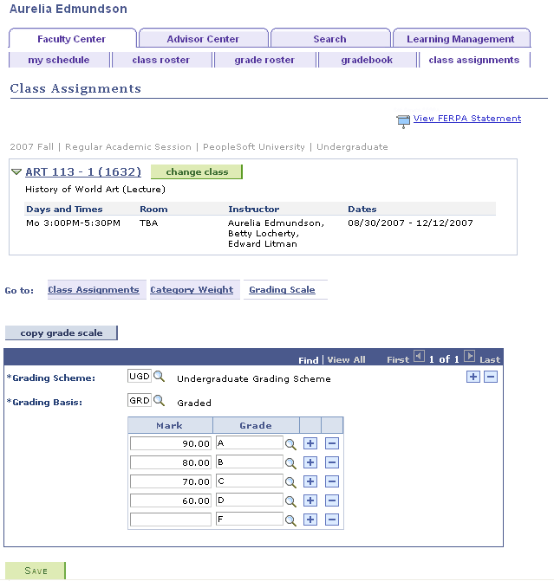The height and width of the screenshot is (581, 554).
Task: Add a row after grade C
Action: (310, 481)
